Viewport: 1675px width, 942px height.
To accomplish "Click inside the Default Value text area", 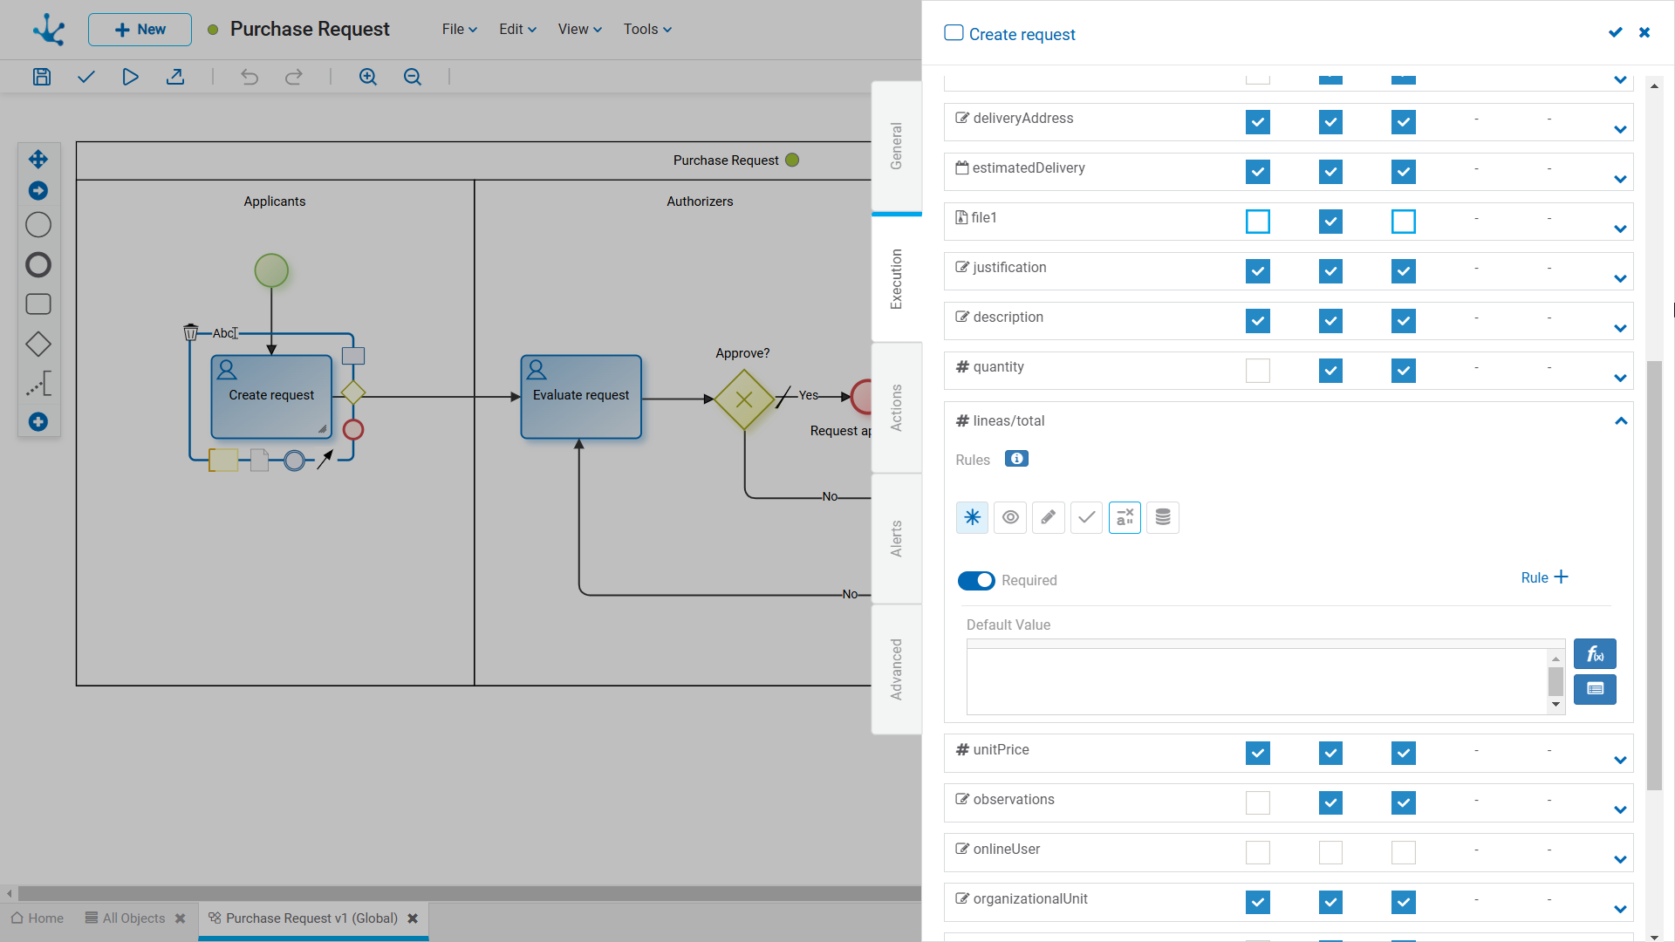I will (1256, 680).
